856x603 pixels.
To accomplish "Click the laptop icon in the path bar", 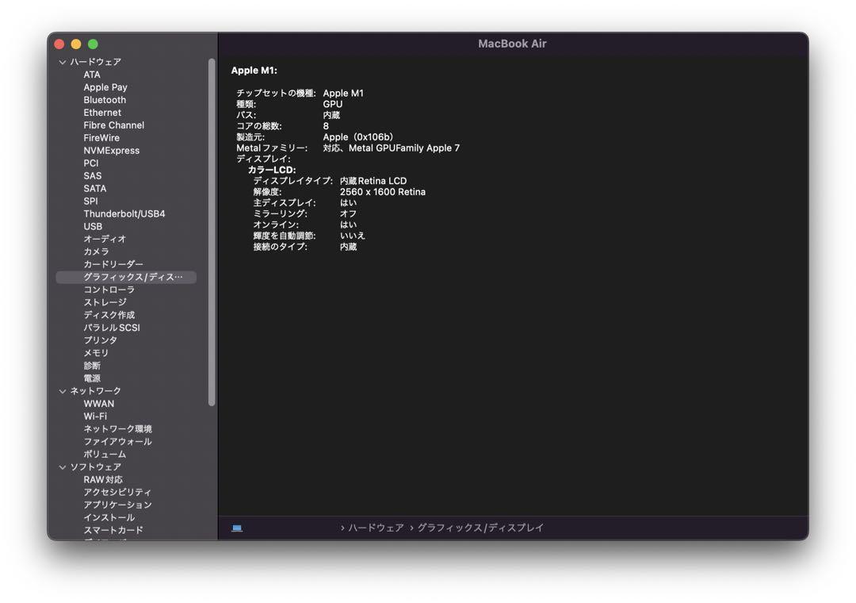I will tap(237, 528).
